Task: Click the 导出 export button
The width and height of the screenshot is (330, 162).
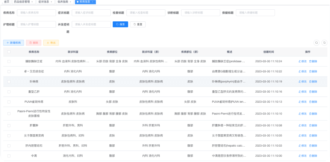Action: [x=51, y=43]
